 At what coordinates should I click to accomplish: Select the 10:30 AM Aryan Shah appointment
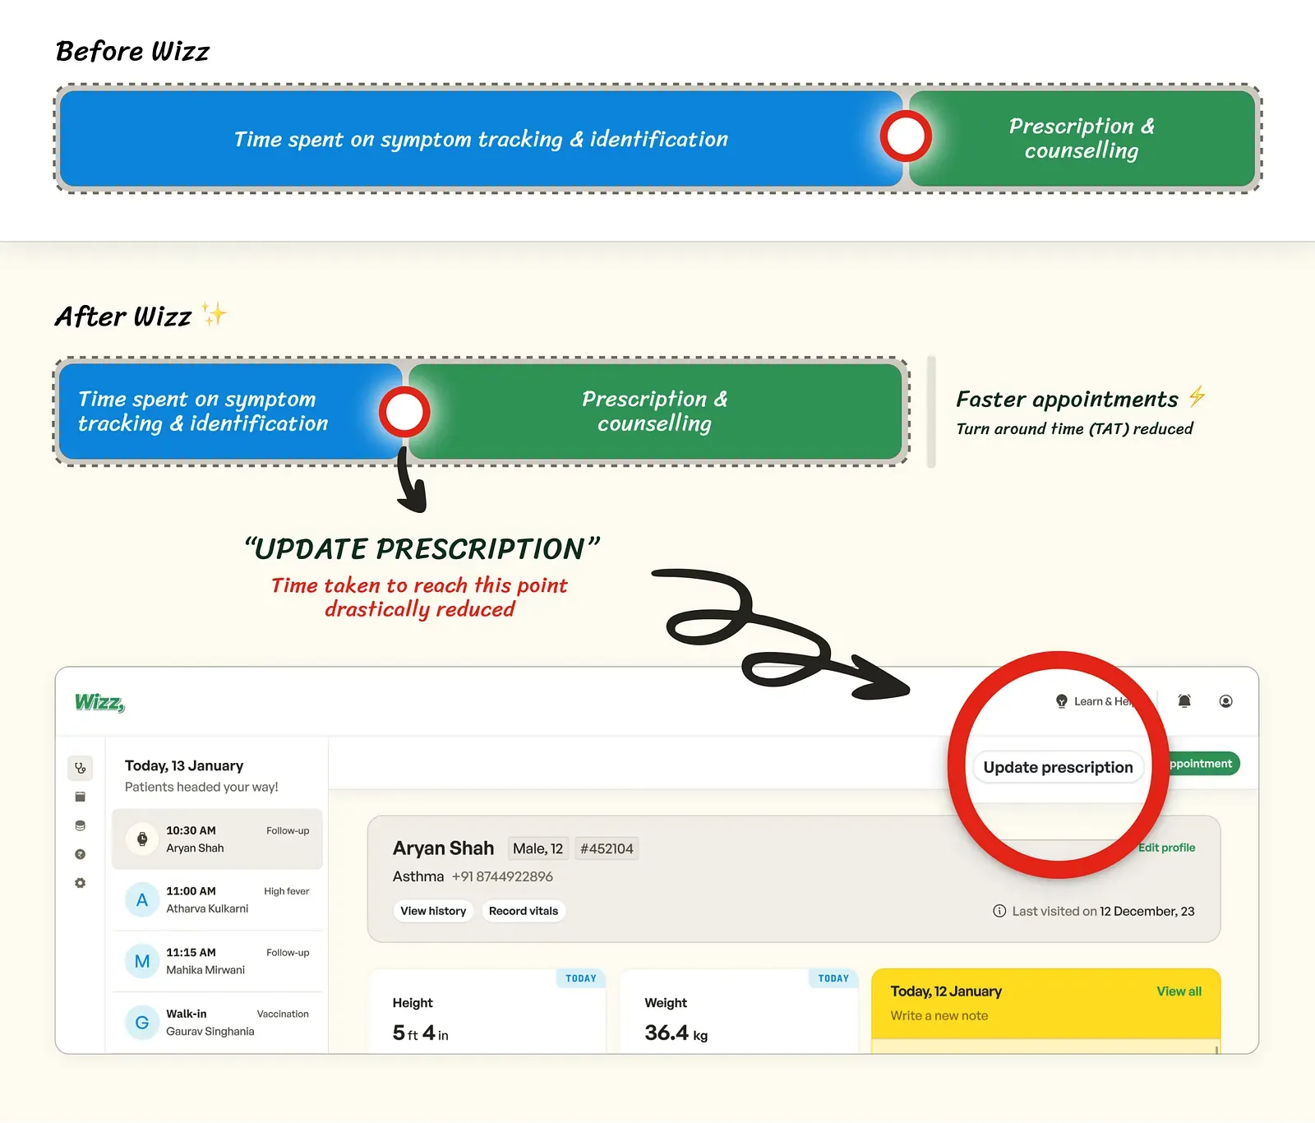pyautogui.click(x=217, y=839)
